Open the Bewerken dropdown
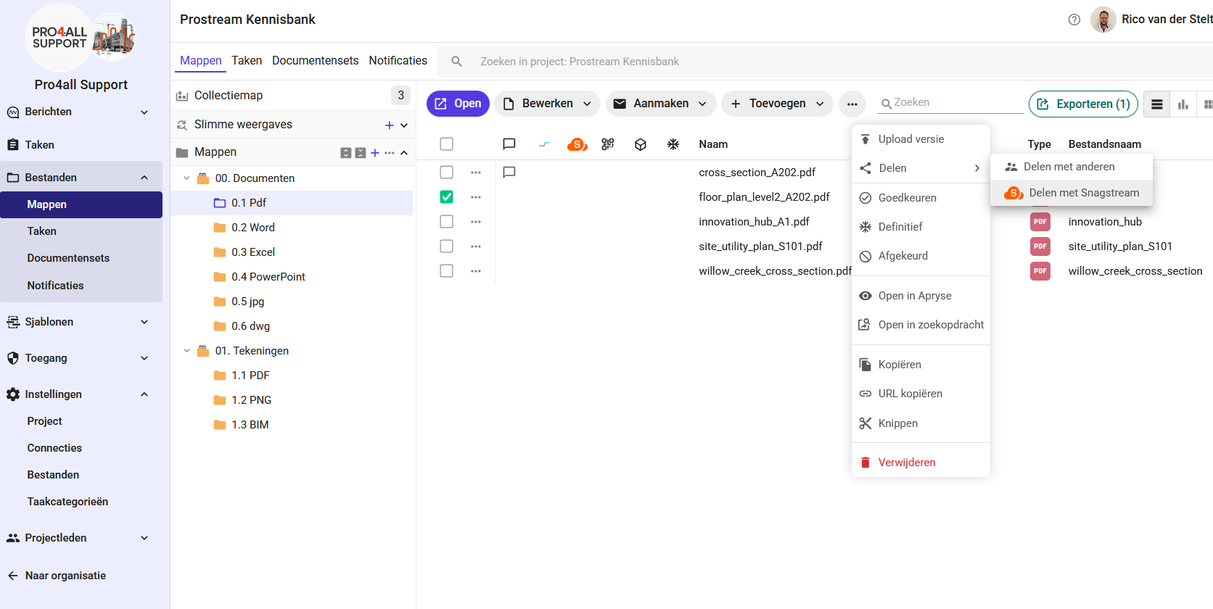The width and height of the screenshot is (1213, 609). coord(548,104)
